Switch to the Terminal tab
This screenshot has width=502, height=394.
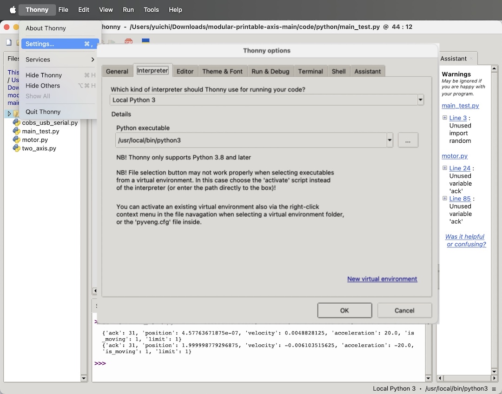310,71
